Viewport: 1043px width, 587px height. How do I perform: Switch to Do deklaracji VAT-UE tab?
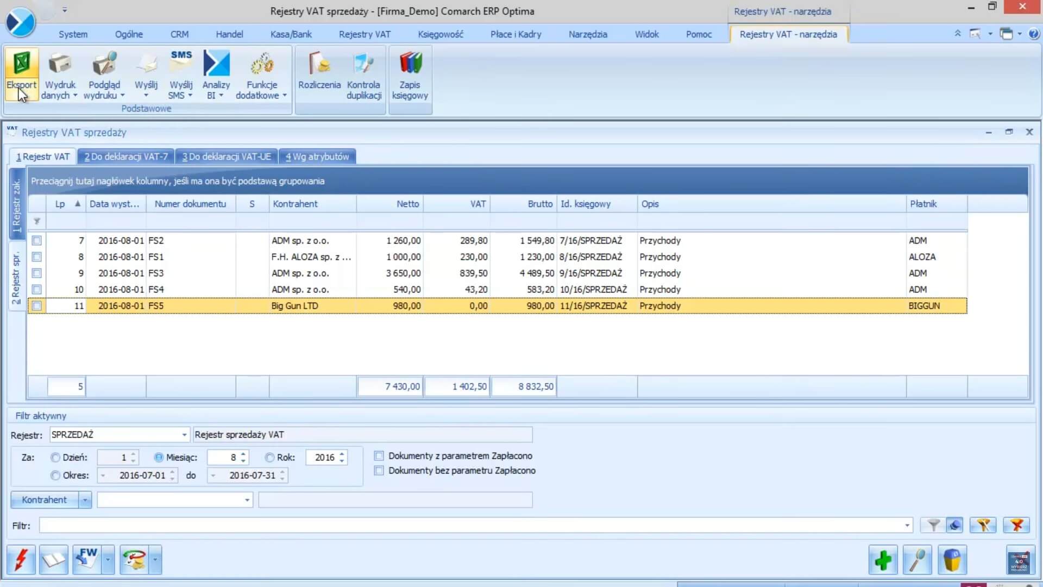[x=227, y=157]
